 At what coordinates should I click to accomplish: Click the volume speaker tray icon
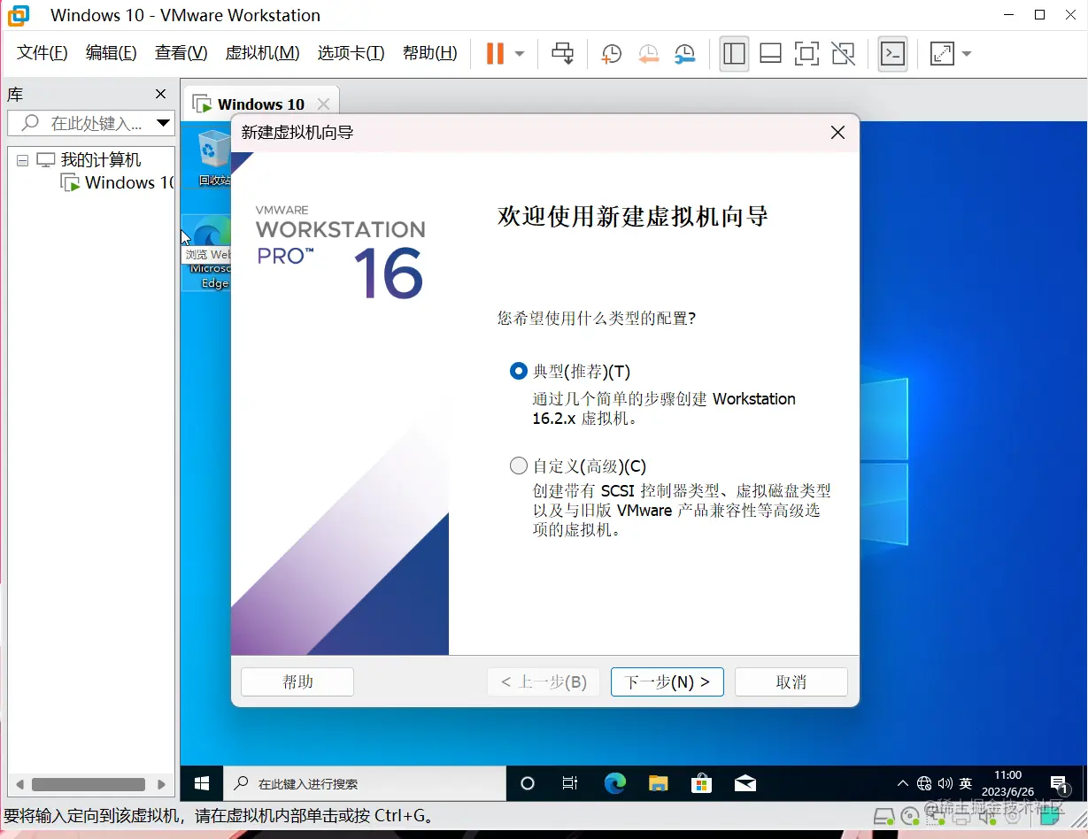(945, 783)
